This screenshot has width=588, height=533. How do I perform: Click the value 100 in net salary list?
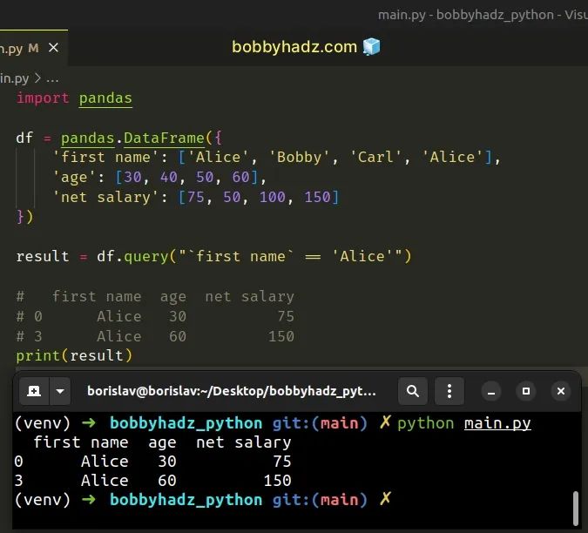273,197
